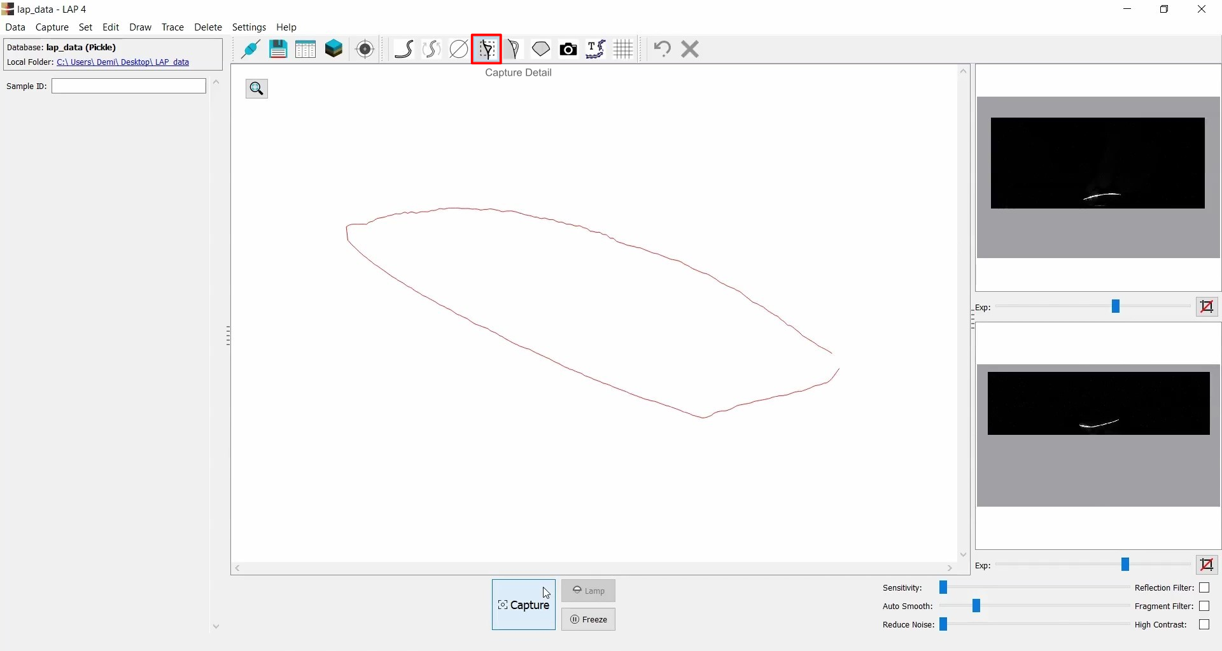
Task: Minimize the LAP 4 window
Action: tap(1128, 10)
